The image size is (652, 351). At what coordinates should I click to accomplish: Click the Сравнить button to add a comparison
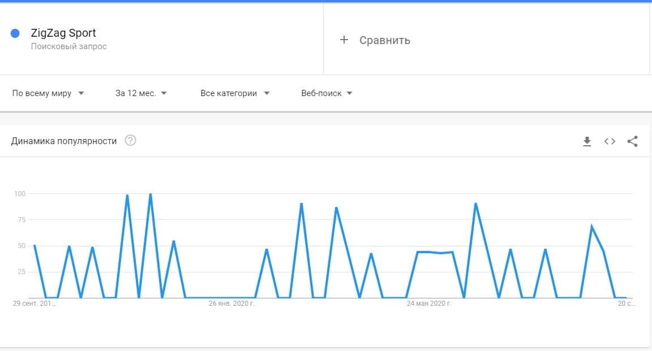[x=384, y=40]
